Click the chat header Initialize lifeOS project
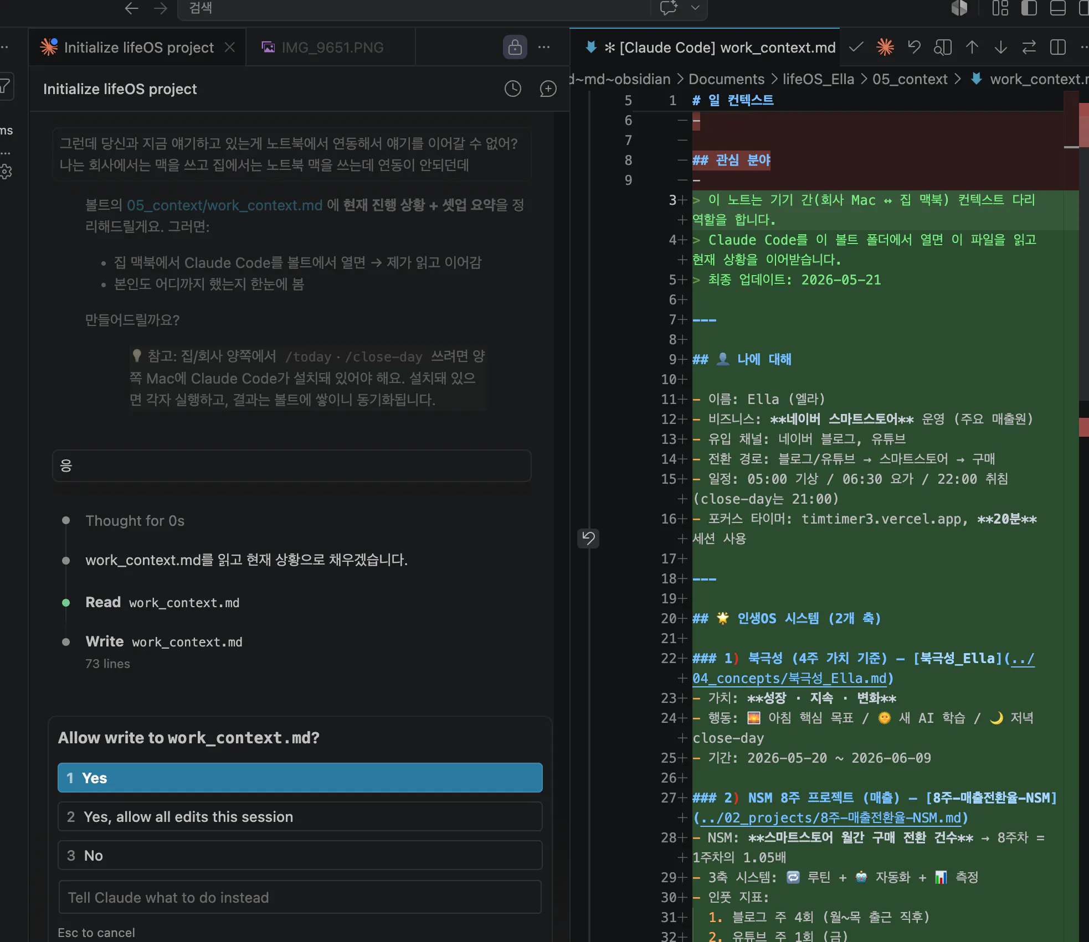 pyautogui.click(x=120, y=89)
